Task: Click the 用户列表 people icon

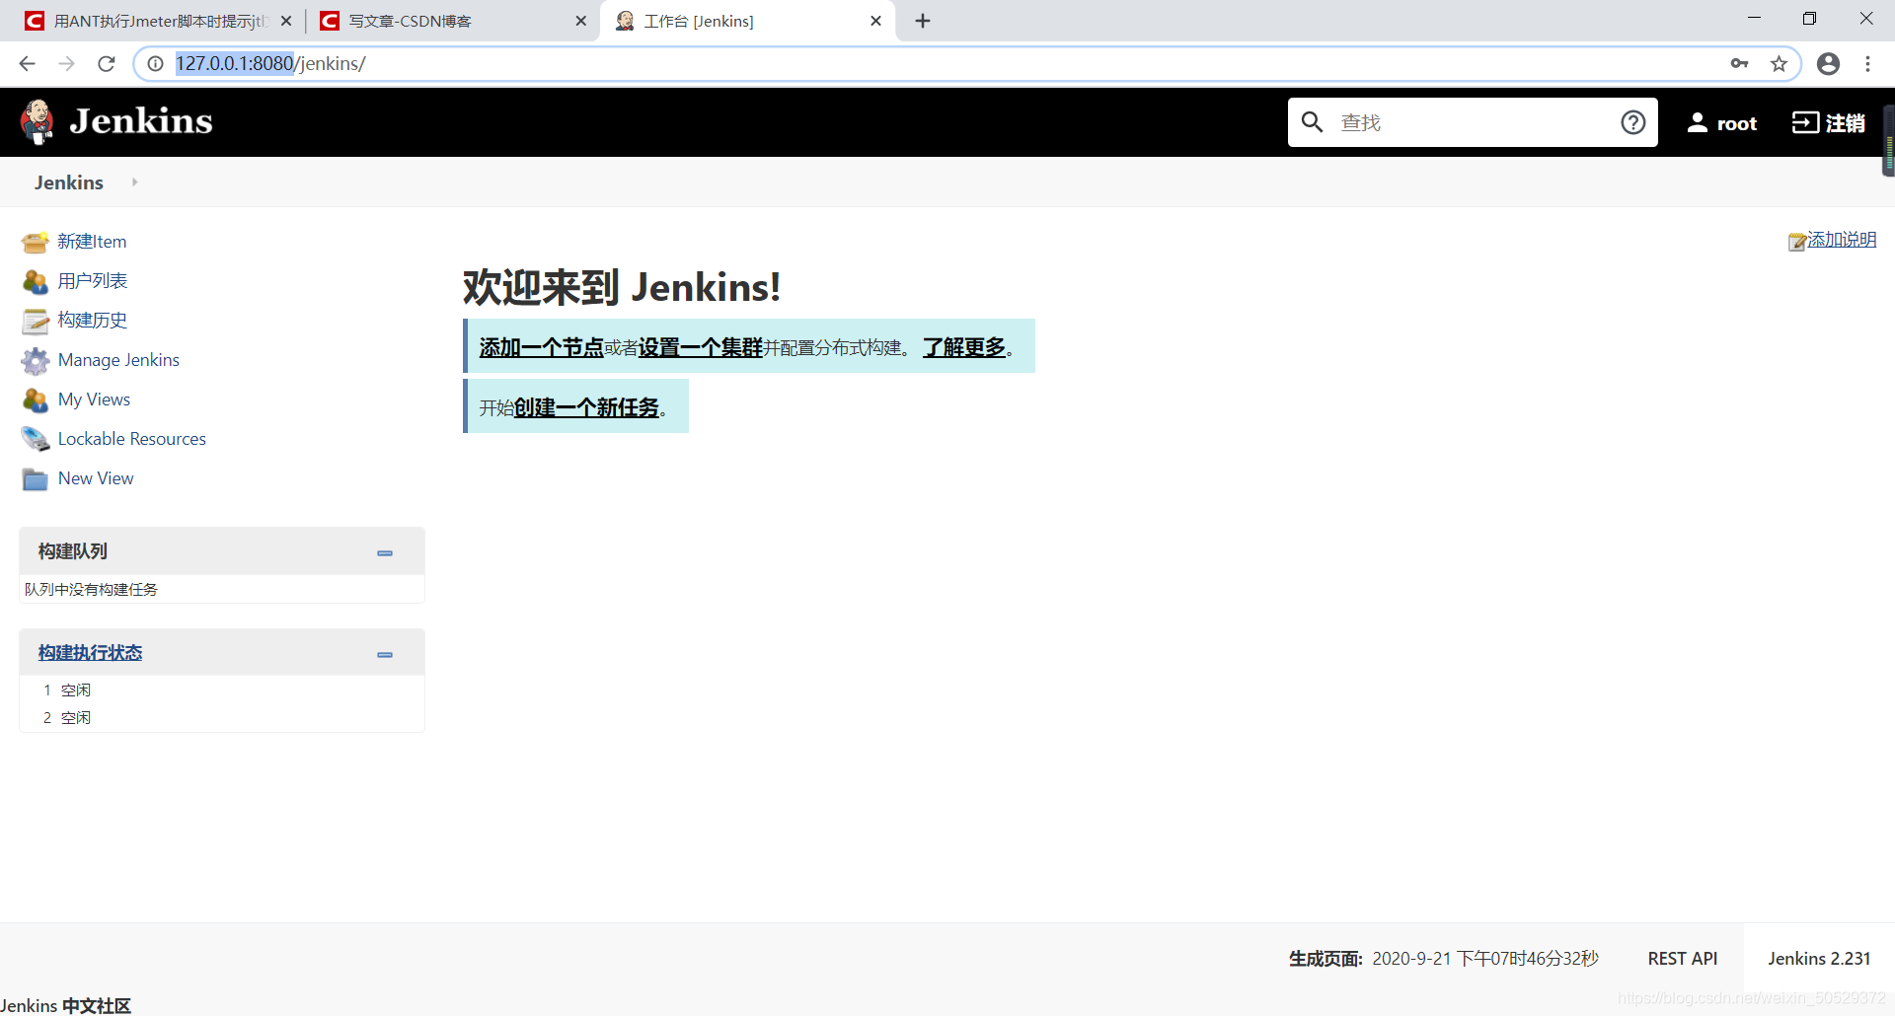Action: click(x=36, y=281)
